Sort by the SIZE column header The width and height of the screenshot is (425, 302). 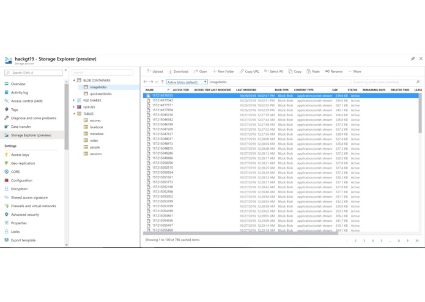tap(335, 90)
